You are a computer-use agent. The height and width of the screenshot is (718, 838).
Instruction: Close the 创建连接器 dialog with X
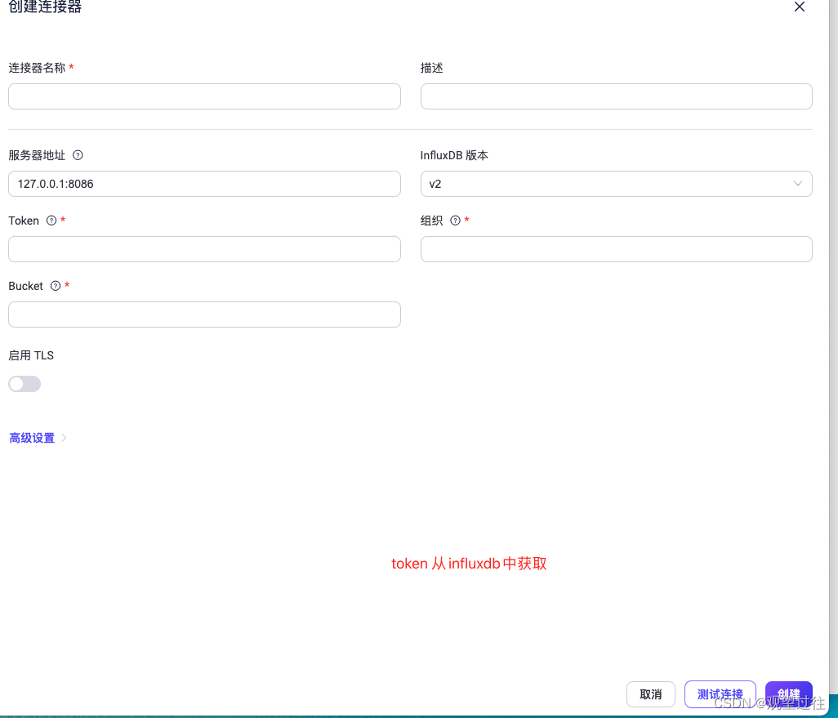pos(800,7)
